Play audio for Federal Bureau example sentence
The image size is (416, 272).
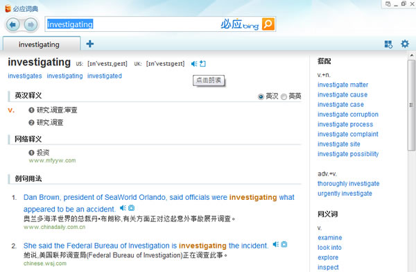(276, 244)
